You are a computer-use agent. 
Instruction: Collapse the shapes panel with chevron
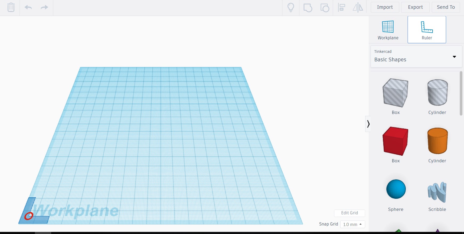pyautogui.click(x=368, y=124)
